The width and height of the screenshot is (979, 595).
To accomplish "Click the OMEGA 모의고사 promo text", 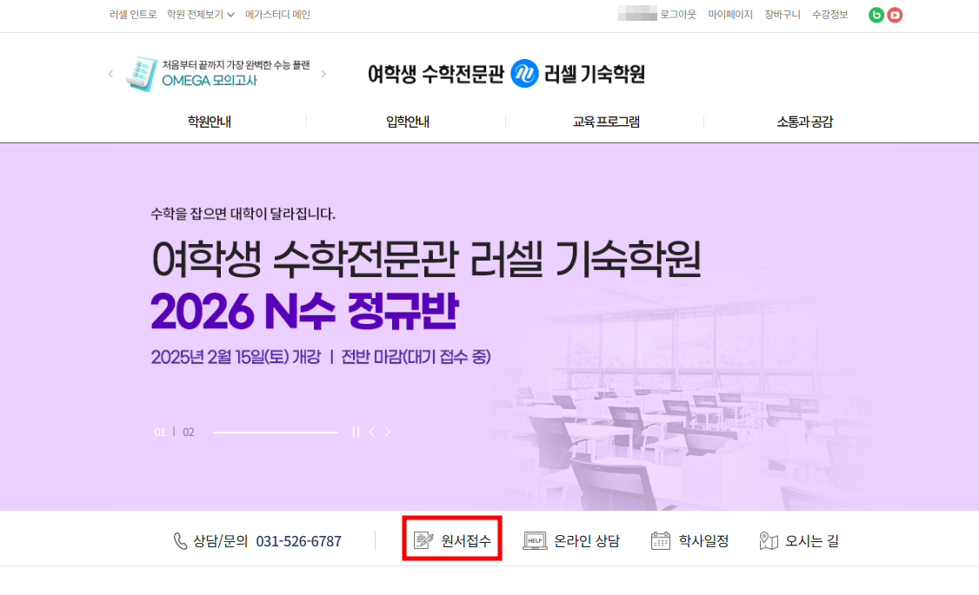I will tap(210, 81).
